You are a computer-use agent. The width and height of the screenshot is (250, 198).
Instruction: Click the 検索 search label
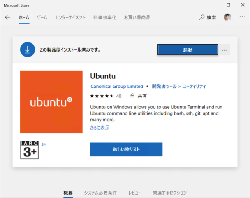tap(211, 17)
